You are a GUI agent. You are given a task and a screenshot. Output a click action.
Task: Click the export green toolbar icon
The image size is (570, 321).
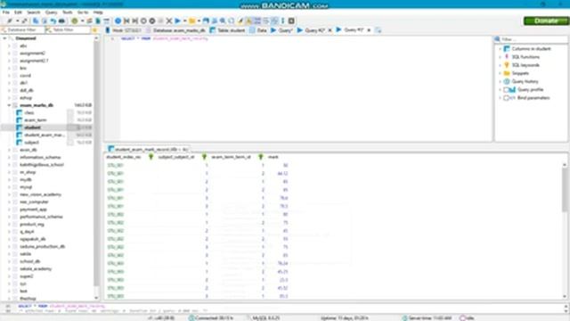coord(98,21)
